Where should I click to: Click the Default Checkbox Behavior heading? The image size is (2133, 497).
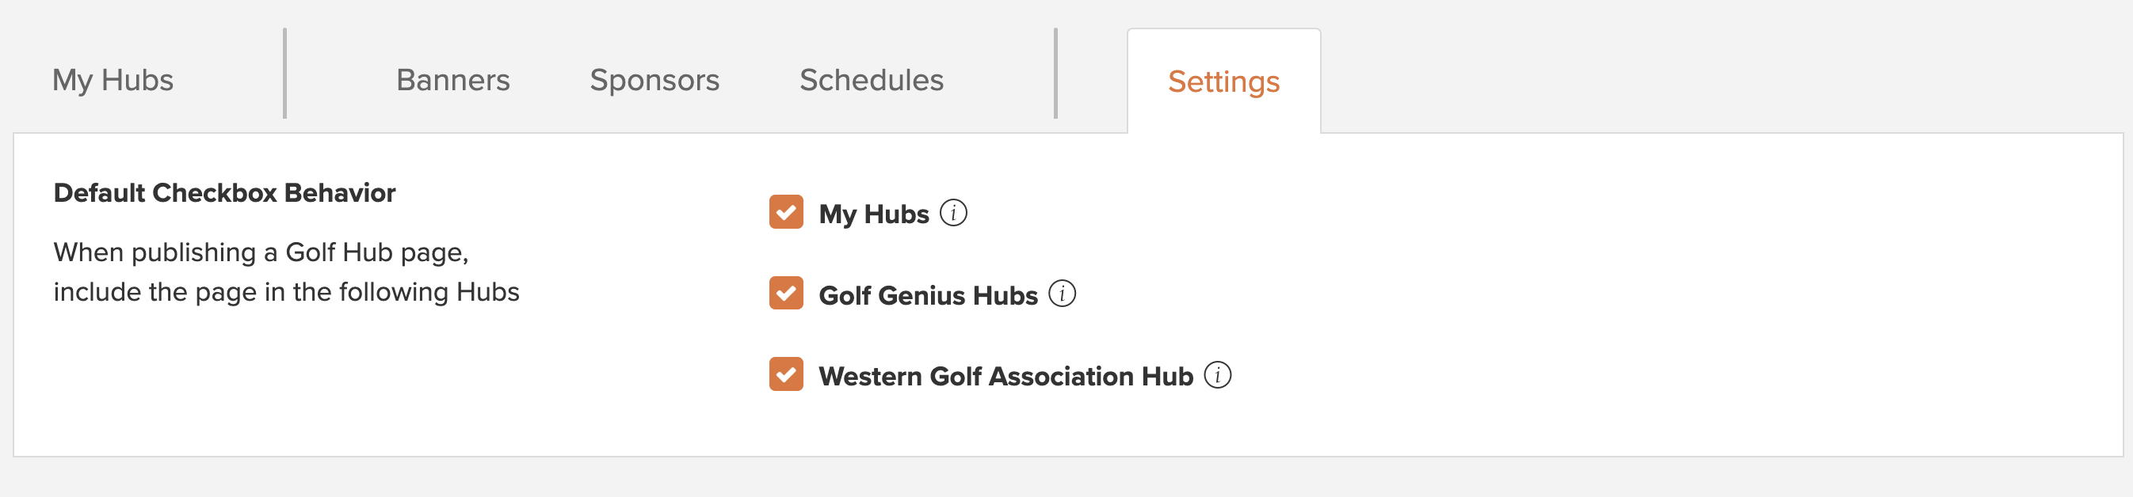coord(224,192)
